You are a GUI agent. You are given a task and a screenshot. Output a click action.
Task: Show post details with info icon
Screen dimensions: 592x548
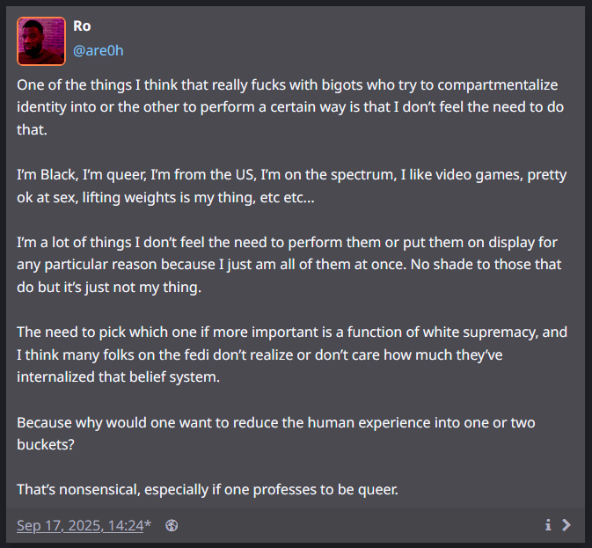pyautogui.click(x=547, y=525)
